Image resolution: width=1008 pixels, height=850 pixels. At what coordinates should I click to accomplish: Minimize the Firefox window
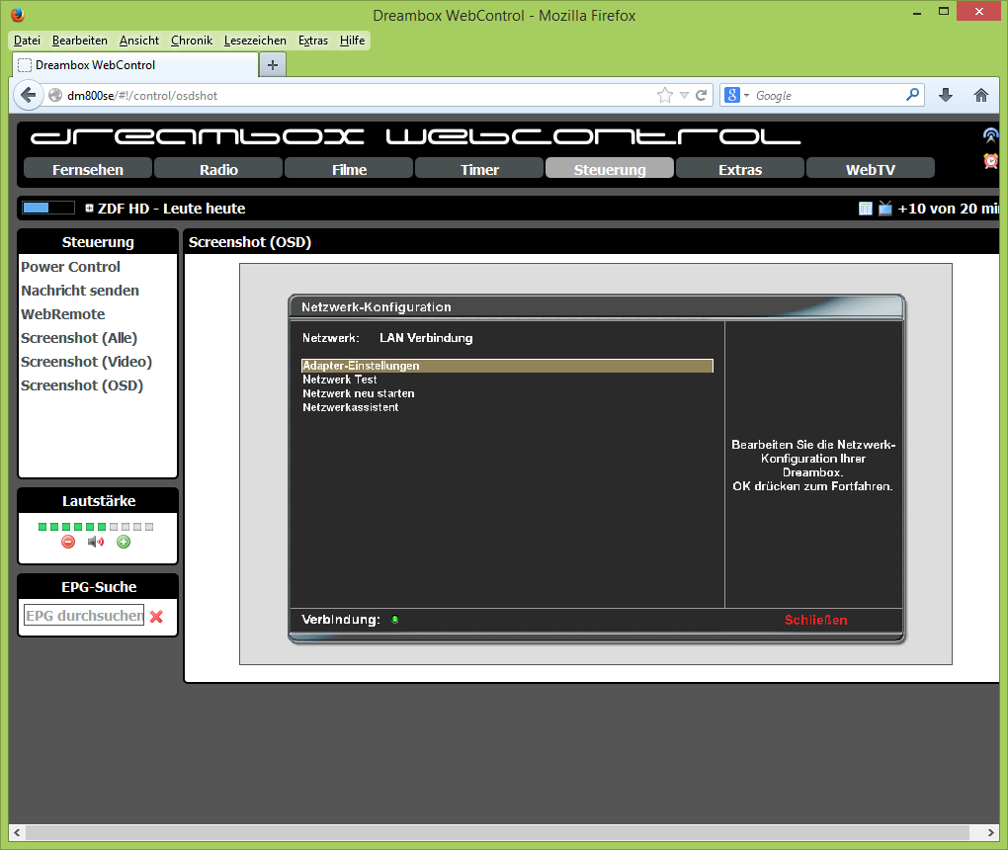pos(917,12)
